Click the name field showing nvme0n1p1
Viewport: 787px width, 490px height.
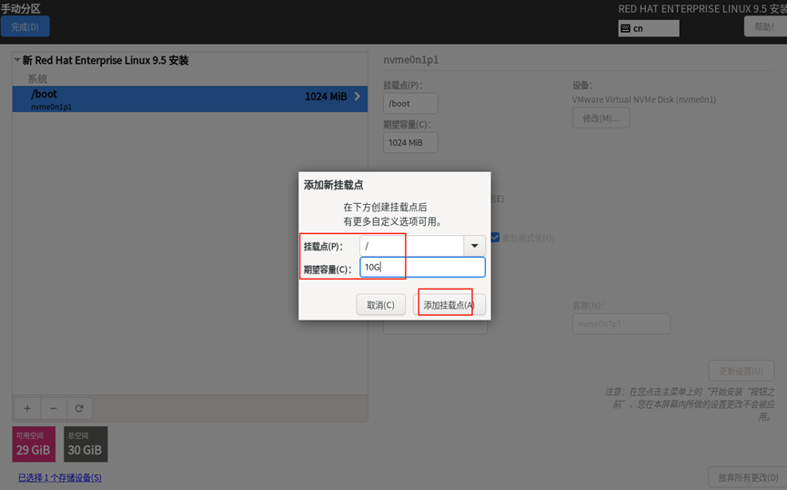click(621, 323)
